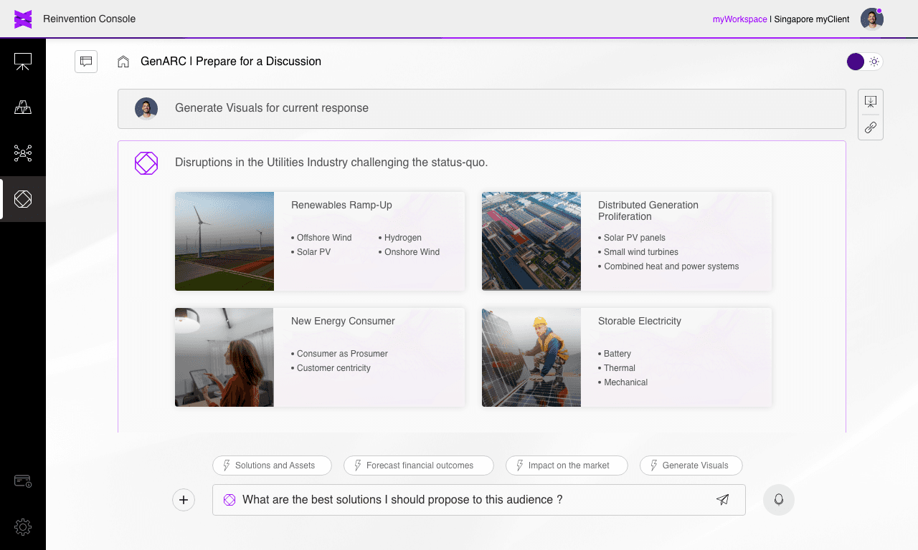Send the message with paper plane icon
The width and height of the screenshot is (918, 550).
point(723,500)
